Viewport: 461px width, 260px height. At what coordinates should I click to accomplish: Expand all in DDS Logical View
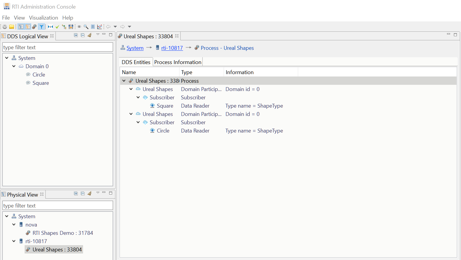(76, 35)
